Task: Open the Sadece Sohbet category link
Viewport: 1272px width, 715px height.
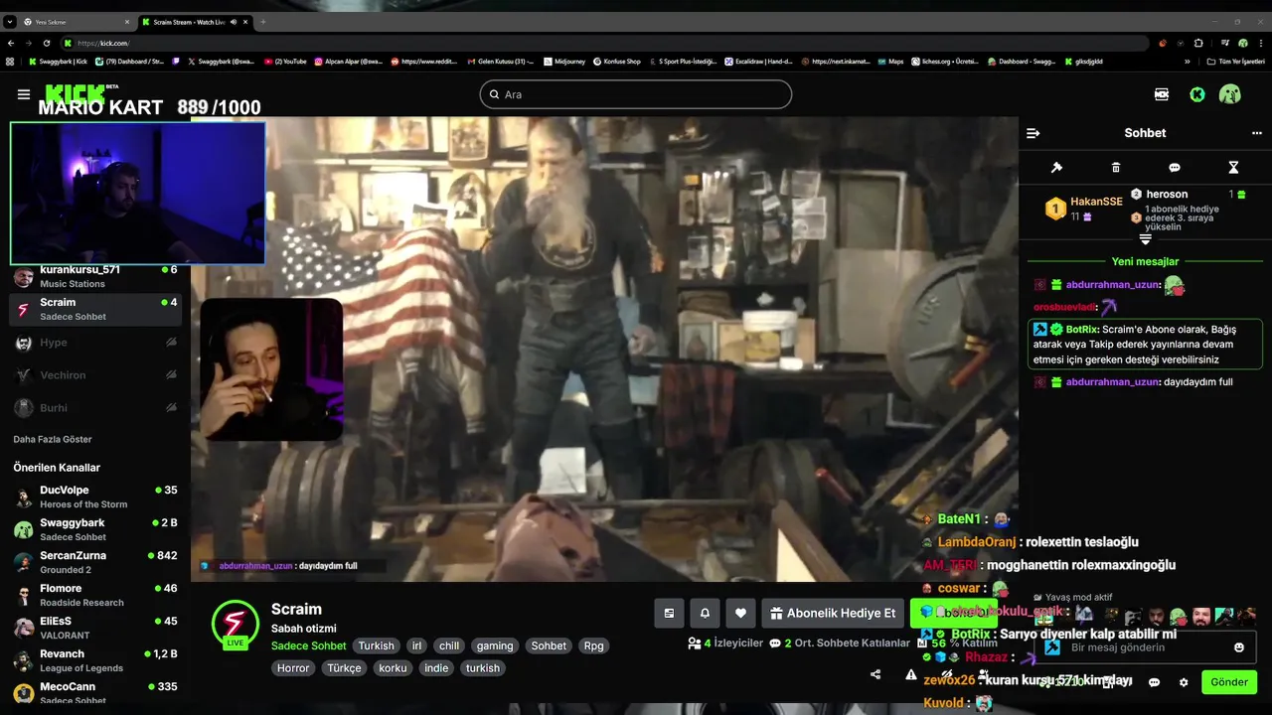Action: click(309, 645)
